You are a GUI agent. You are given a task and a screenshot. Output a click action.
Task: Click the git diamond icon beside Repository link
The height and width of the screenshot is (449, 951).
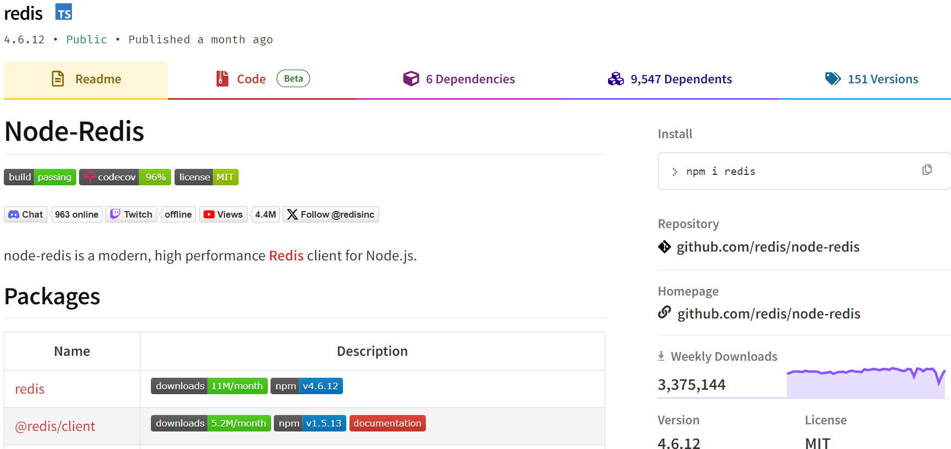pos(665,247)
